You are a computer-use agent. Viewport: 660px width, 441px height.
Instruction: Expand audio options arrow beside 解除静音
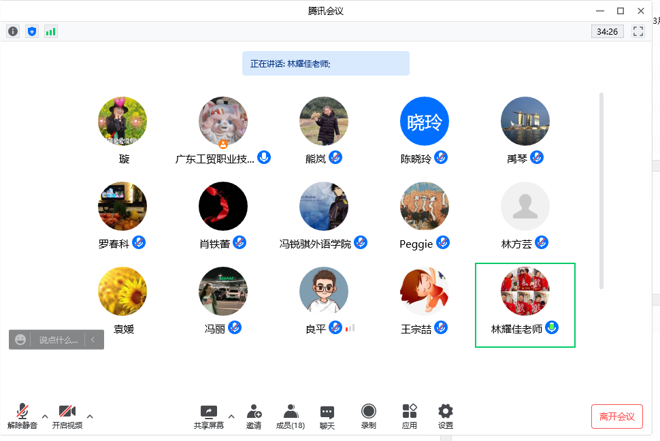pyautogui.click(x=45, y=416)
